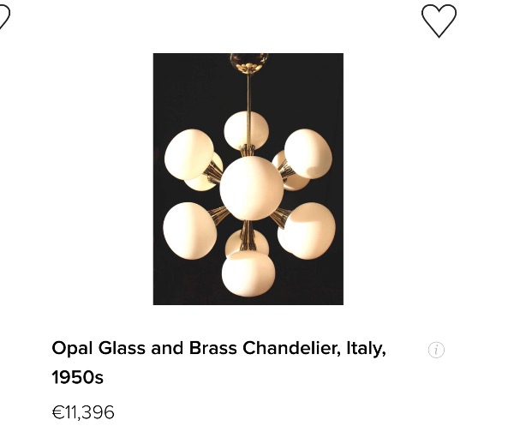Open the chandelier product photo
This screenshot has width=514, height=444.
point(248,178)
